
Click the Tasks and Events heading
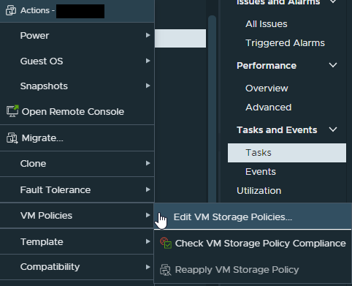point(277,130)
